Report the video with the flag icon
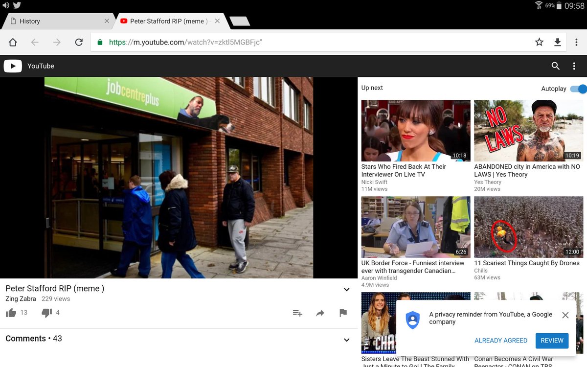This screenshot has width=587, height=367. click(343, 313)
